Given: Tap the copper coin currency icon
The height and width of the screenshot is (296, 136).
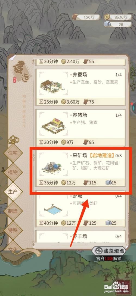Looking at the screenshot, I should [x=107, y=17].
